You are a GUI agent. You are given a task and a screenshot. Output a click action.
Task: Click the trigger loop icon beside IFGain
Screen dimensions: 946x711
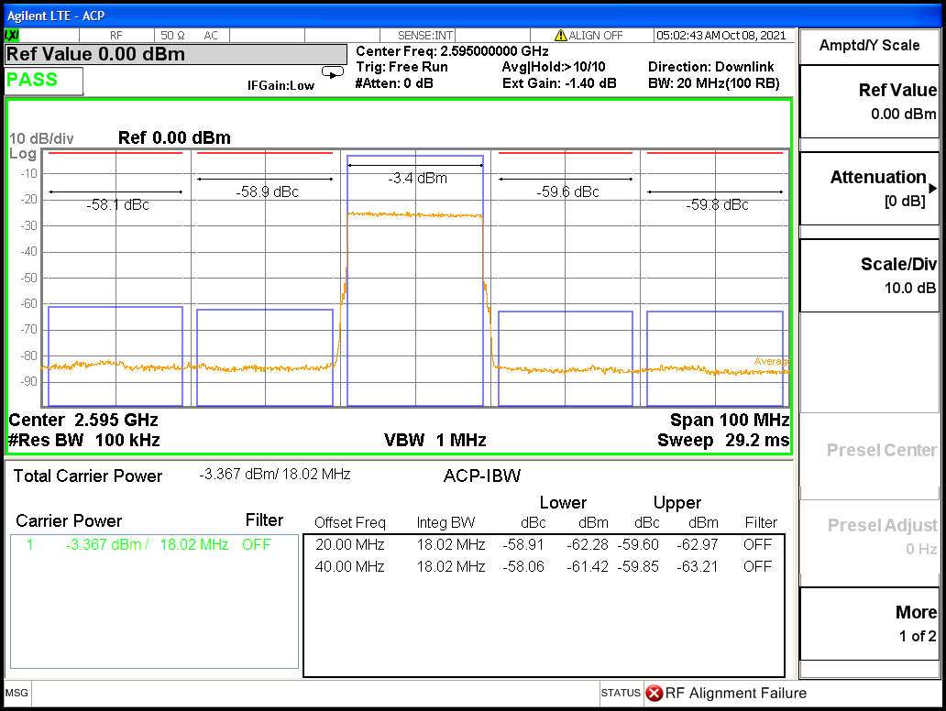pyautogui.click(x=332, y=72)
